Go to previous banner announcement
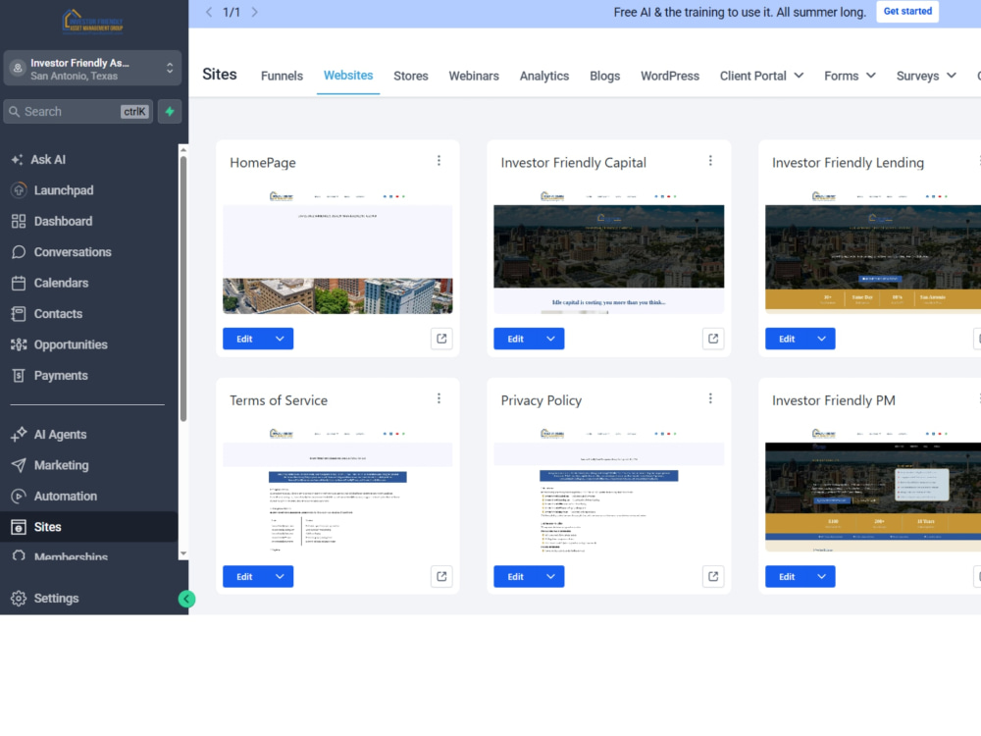 click(x=209, y=12)
